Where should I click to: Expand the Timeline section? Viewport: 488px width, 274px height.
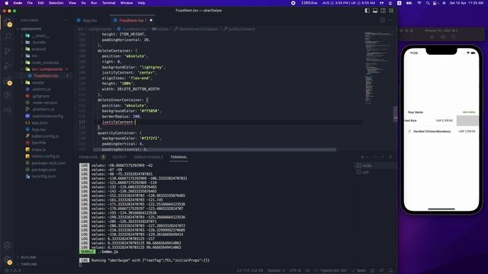[29, 264]
